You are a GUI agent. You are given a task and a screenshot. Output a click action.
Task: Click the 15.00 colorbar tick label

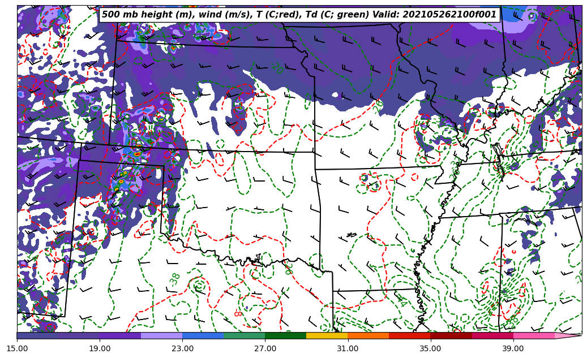click(x=17, y=349)
